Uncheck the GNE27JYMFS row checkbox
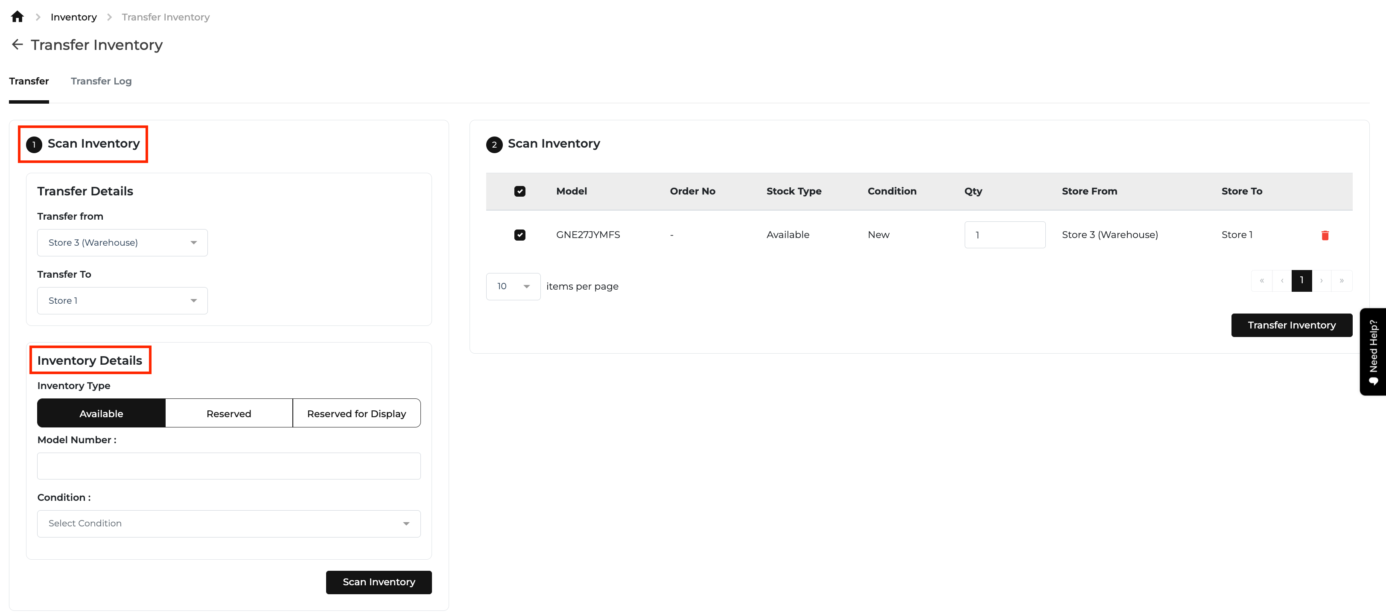The height and width of the screenshot is (613, 1386). [520, 235]
